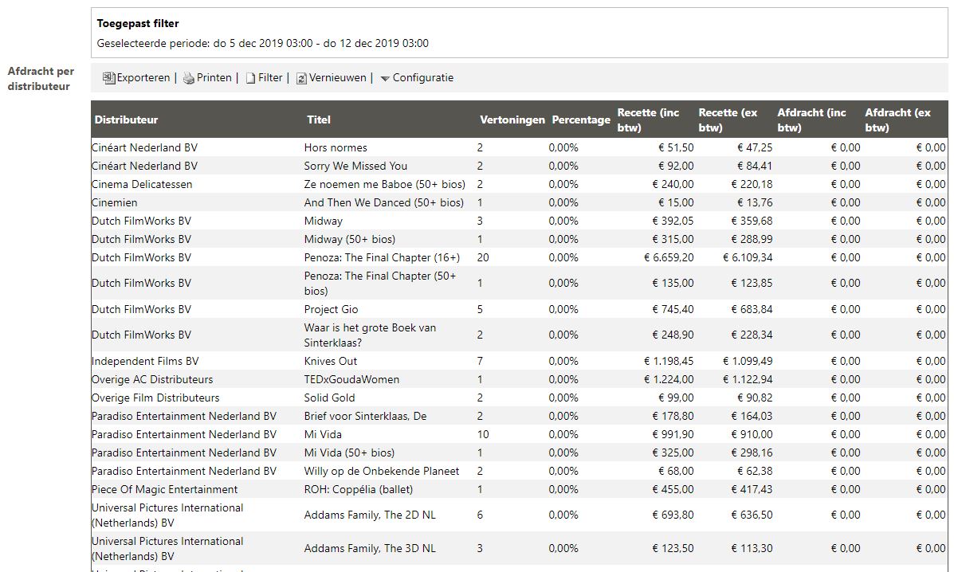The height and width of the screenshot is (572, 954).
Task: Click 'Addams Family, The 2D NL' title
Action: [x=370, y=515]
